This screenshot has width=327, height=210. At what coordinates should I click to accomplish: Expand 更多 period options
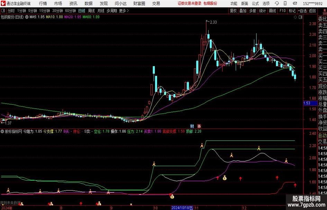click(124, 11)
